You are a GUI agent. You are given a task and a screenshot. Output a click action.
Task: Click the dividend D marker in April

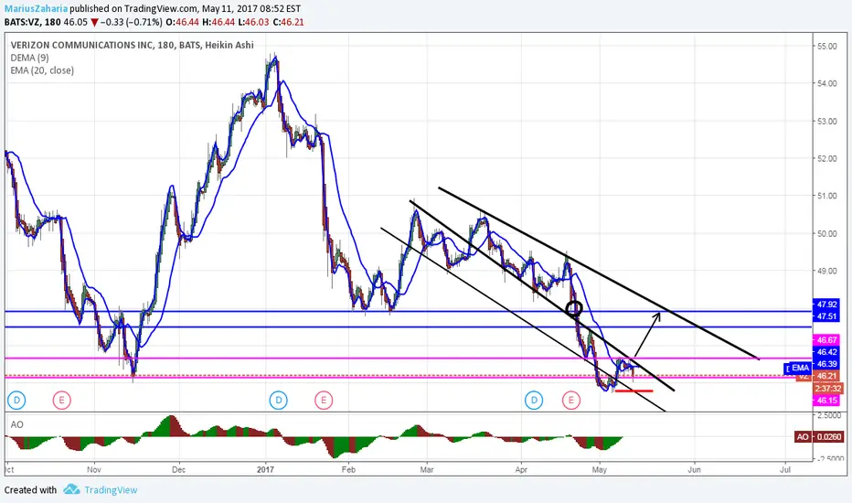[534, 401]
